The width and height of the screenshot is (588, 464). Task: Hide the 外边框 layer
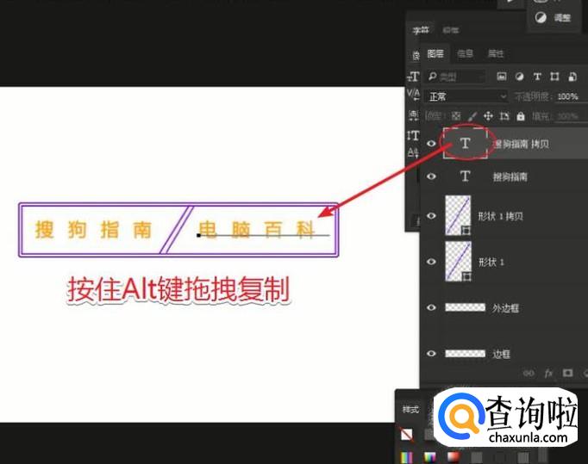(431, 307)
